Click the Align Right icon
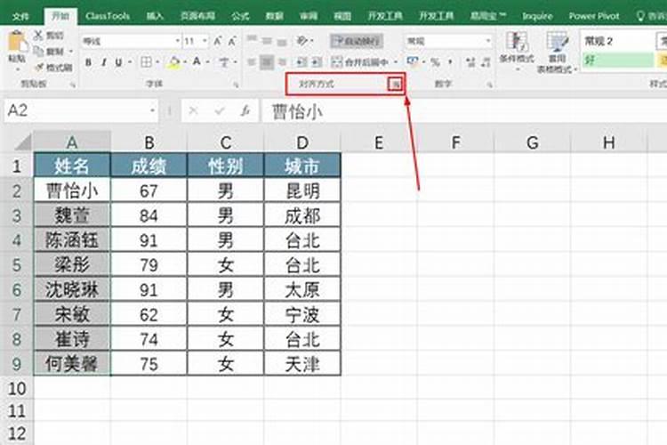Viewport: 667px width, 445px height. point(282,62)
